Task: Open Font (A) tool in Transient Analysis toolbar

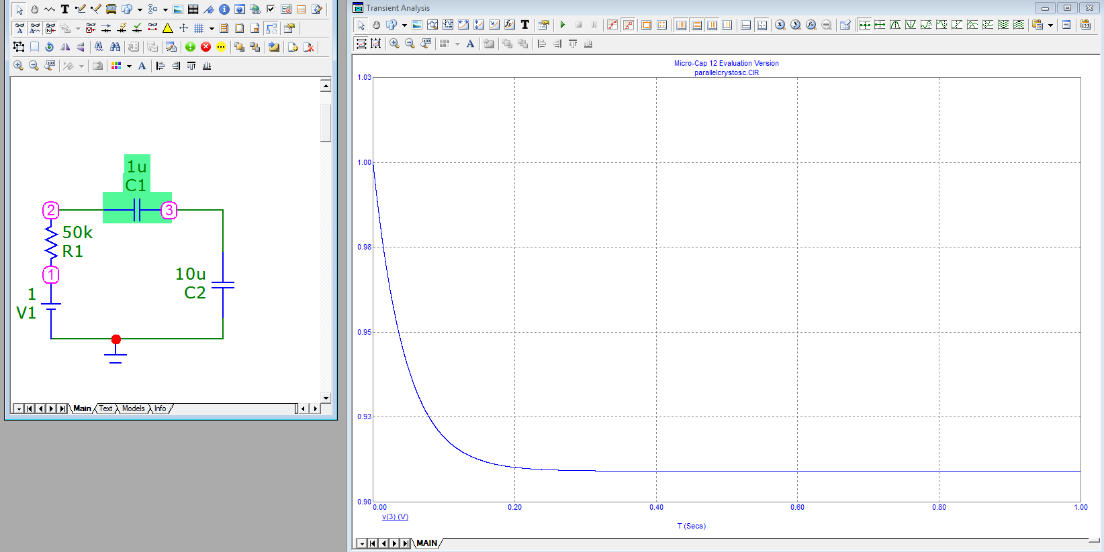Action: click(x=470, y=44)
